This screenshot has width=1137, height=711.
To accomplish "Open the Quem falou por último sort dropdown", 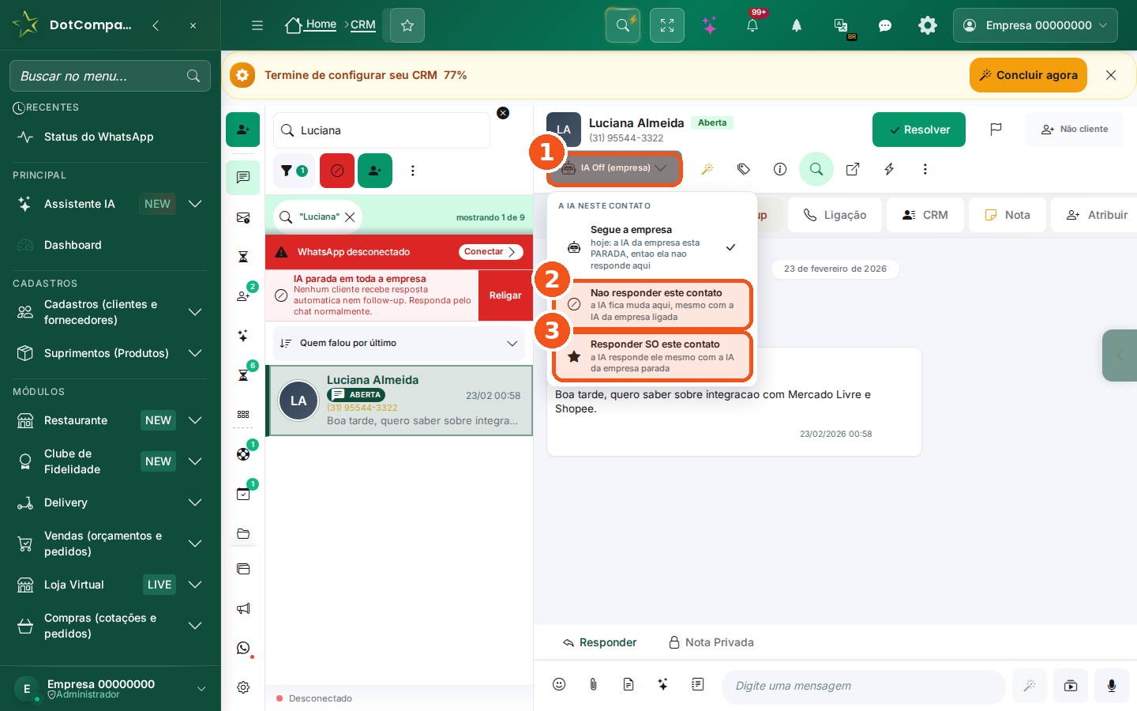I will tap(400, 344).
